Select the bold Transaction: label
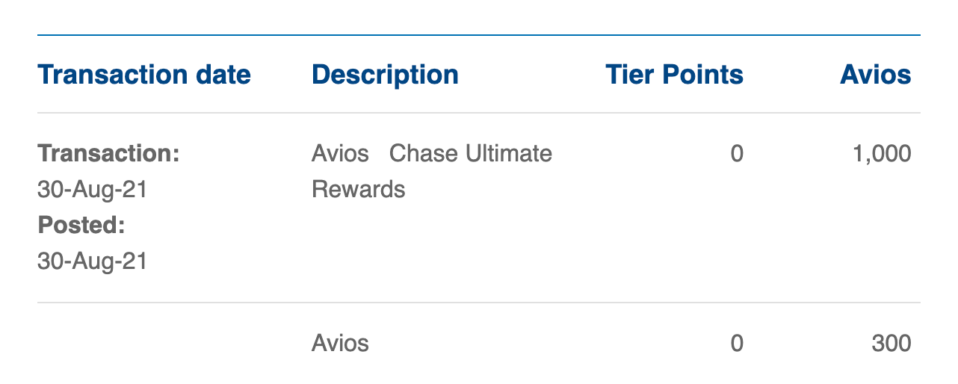Screen dimensions: 958x384 click(x=109, y=154)
